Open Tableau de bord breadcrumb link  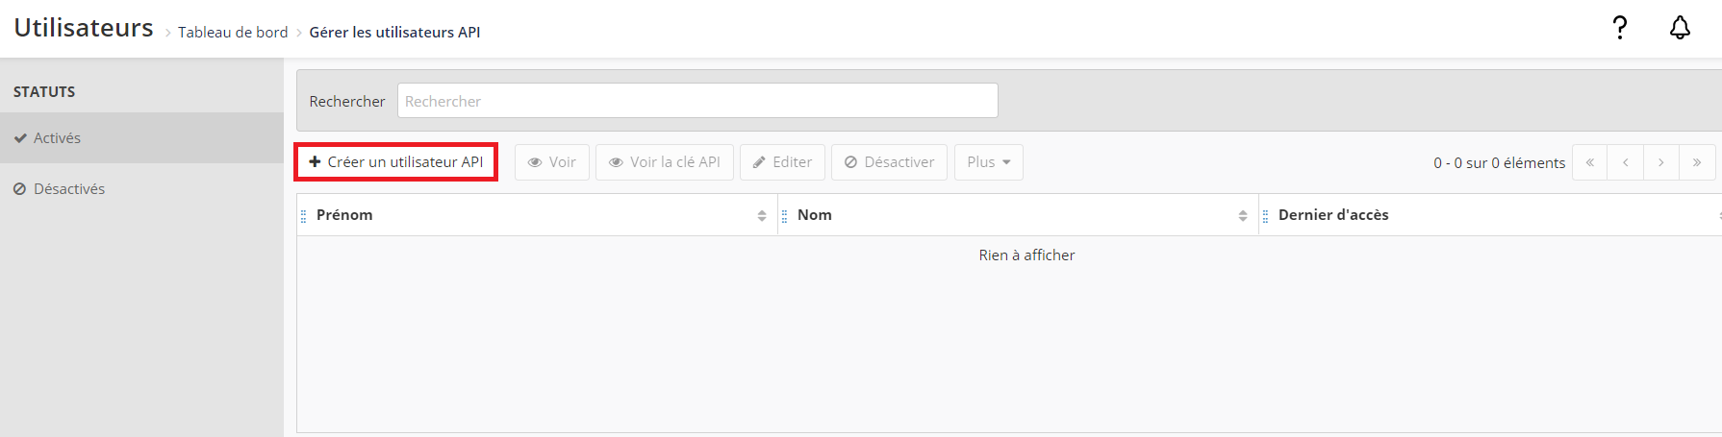[233, 33]
